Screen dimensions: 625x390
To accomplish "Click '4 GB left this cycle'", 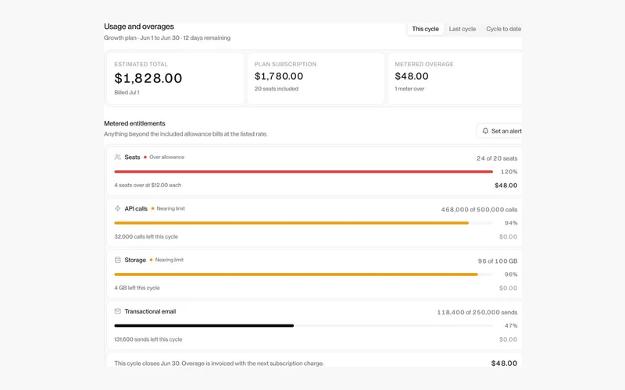I will (x=137, y=288).
